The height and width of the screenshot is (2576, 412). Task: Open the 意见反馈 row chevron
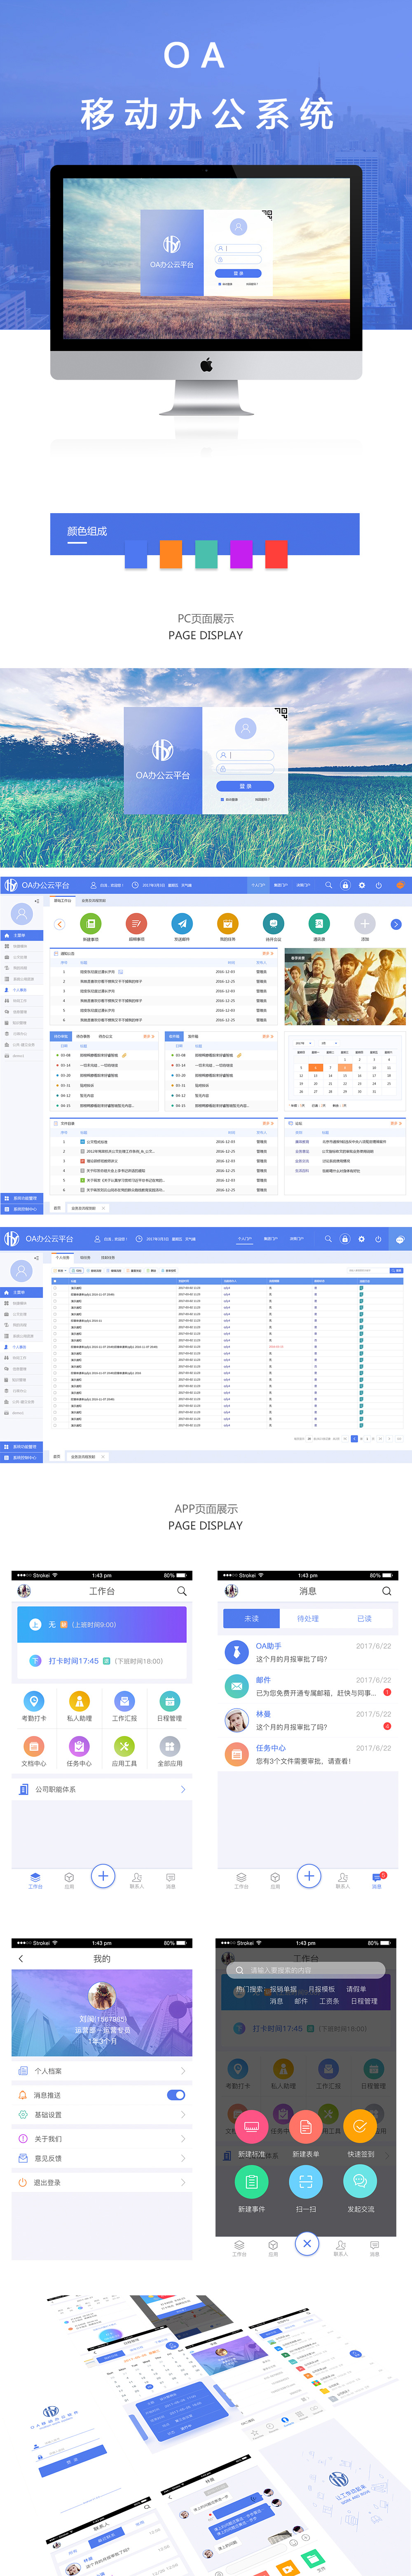pyautogui.click(x=183, y=2158)
